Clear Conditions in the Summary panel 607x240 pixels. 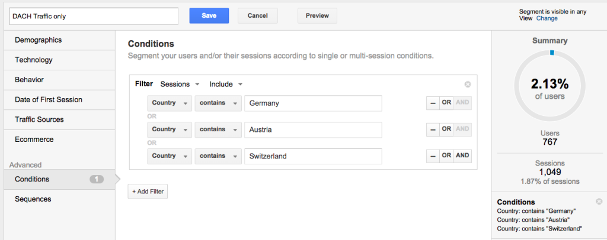point(599,202)
